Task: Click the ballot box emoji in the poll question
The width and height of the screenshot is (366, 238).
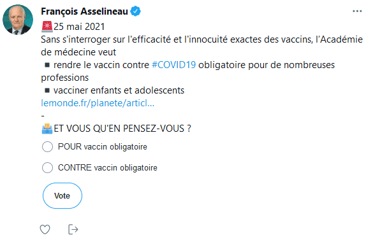Action: point(47,129)
